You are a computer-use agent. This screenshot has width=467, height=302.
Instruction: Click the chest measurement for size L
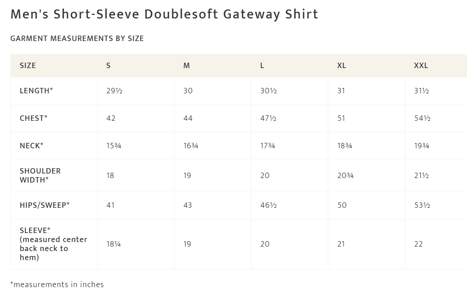[x=268, y=119]
